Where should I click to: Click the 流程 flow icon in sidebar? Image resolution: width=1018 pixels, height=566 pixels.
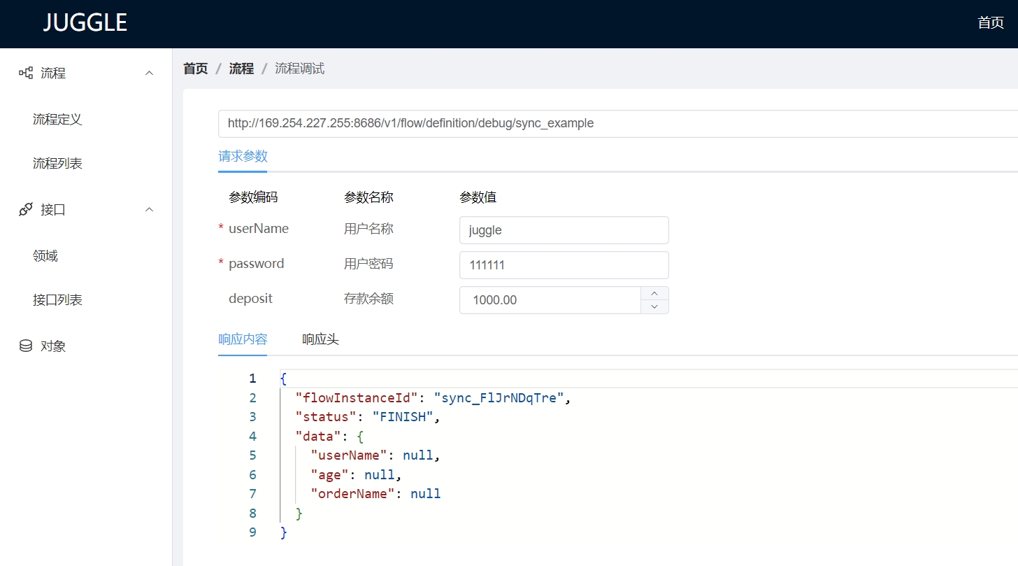[x=26, y=73]
